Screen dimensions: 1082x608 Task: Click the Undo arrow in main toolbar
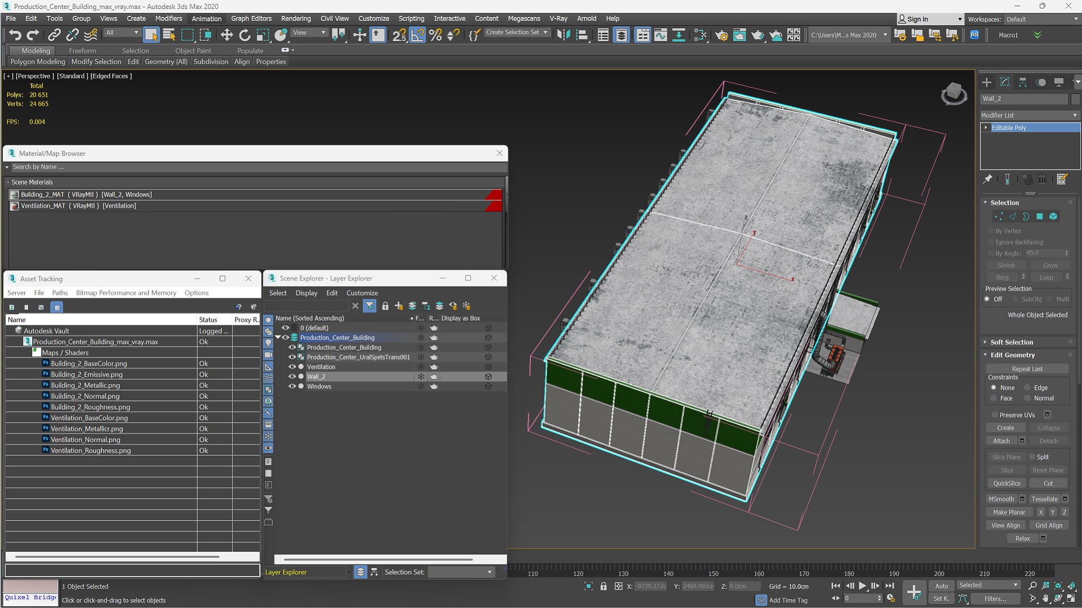15,35
